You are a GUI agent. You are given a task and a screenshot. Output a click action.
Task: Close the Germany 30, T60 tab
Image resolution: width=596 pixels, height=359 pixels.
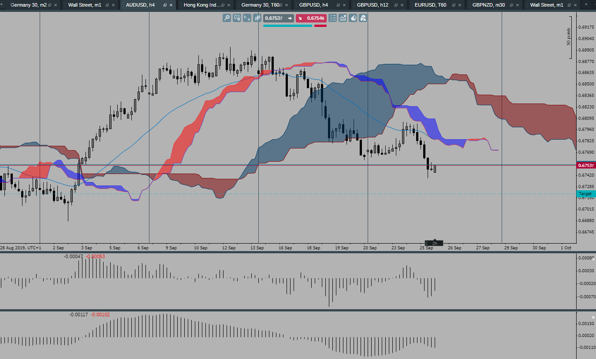coord(287,5)
